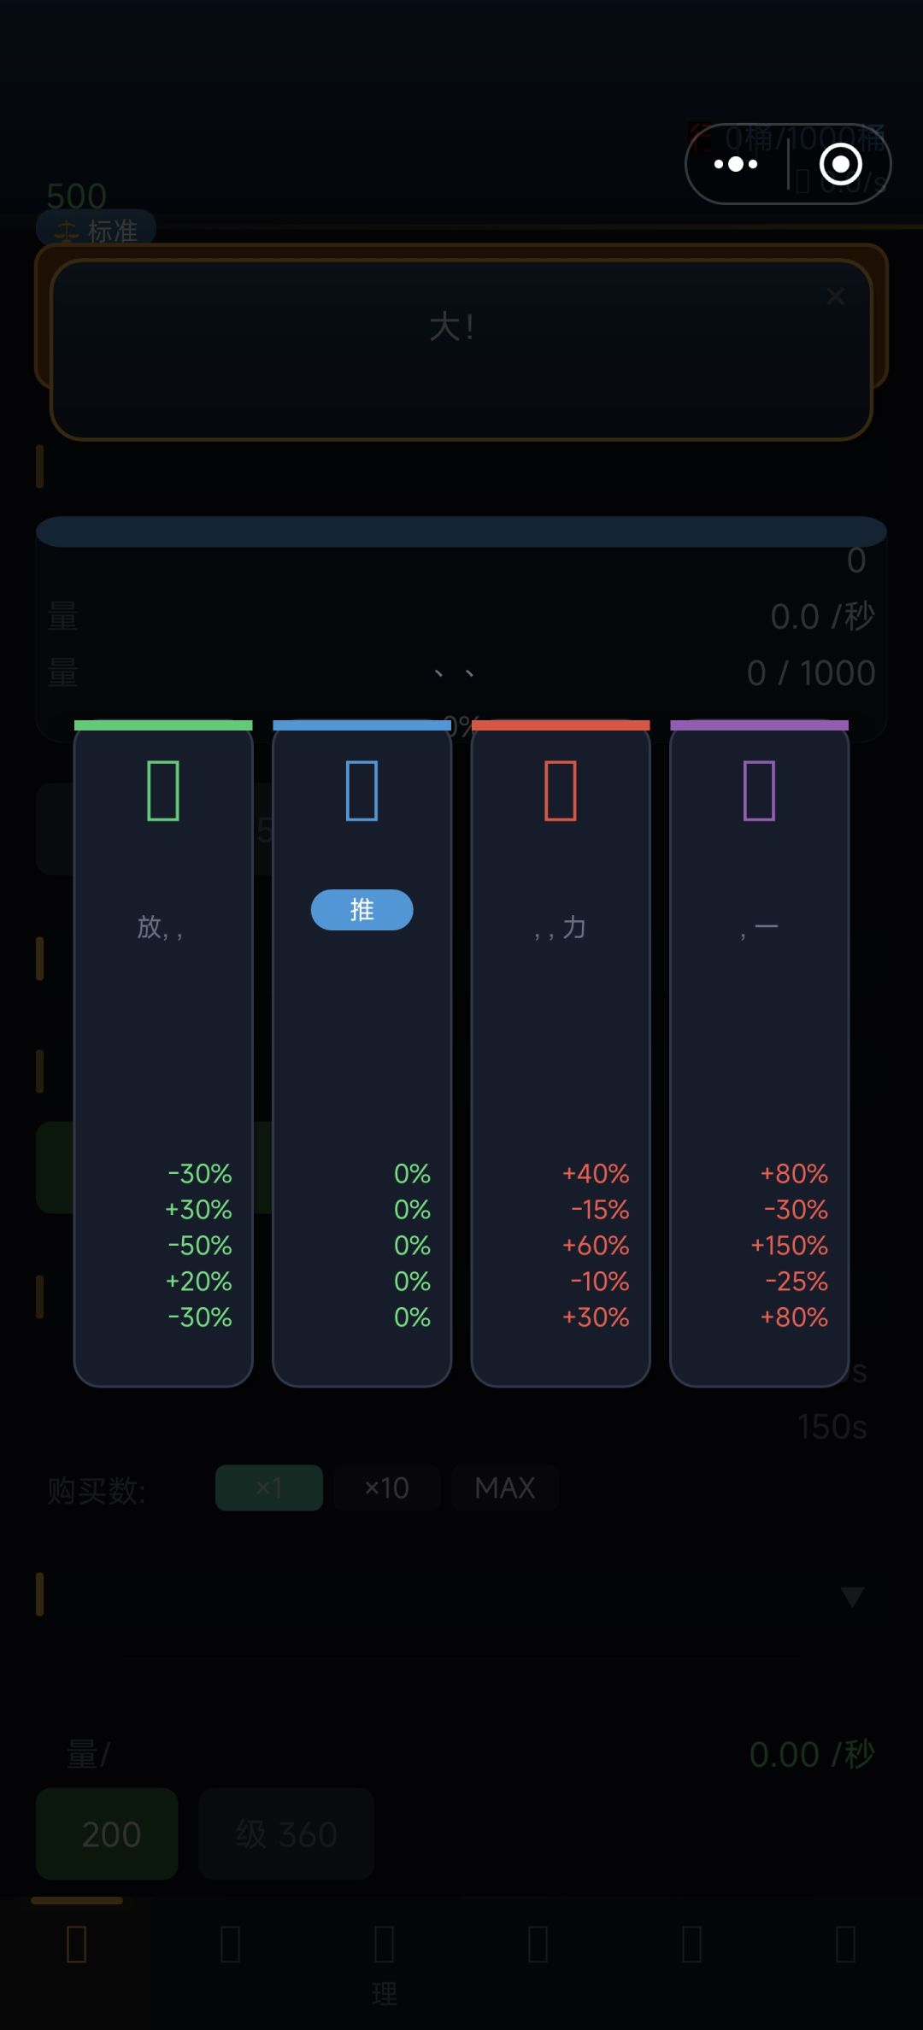This screenshot has width=923, height=2030.
Task: Select the red outlined card icon
Action: click(x=561, y=790)
